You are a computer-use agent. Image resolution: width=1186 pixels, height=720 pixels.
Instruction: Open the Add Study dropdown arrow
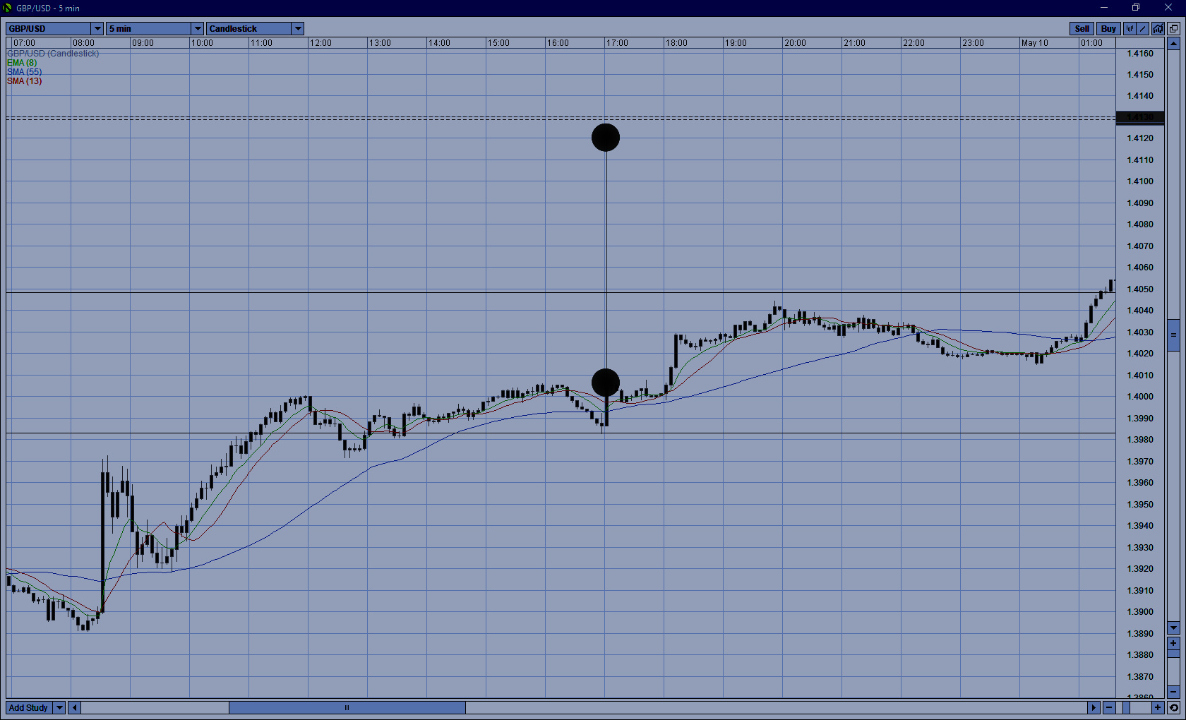pyautogui.click(x=59, y=707)
